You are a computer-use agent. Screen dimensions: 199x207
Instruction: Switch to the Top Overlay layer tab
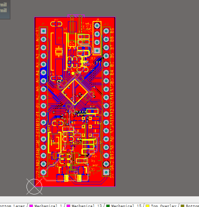[162, 206]
